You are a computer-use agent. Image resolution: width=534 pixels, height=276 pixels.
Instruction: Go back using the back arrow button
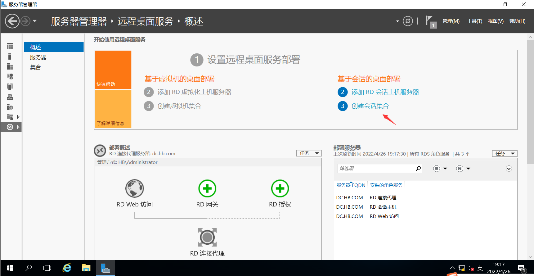pyautogui.click(x=12, y=21)
